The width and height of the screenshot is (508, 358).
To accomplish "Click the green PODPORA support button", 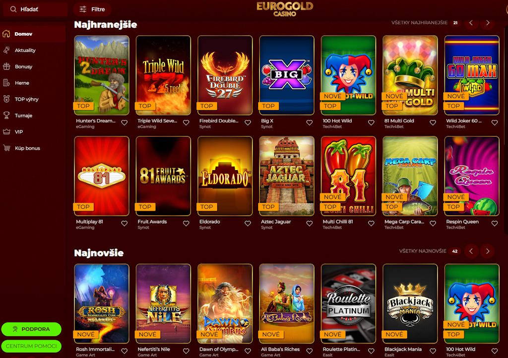I will (31, 329).
